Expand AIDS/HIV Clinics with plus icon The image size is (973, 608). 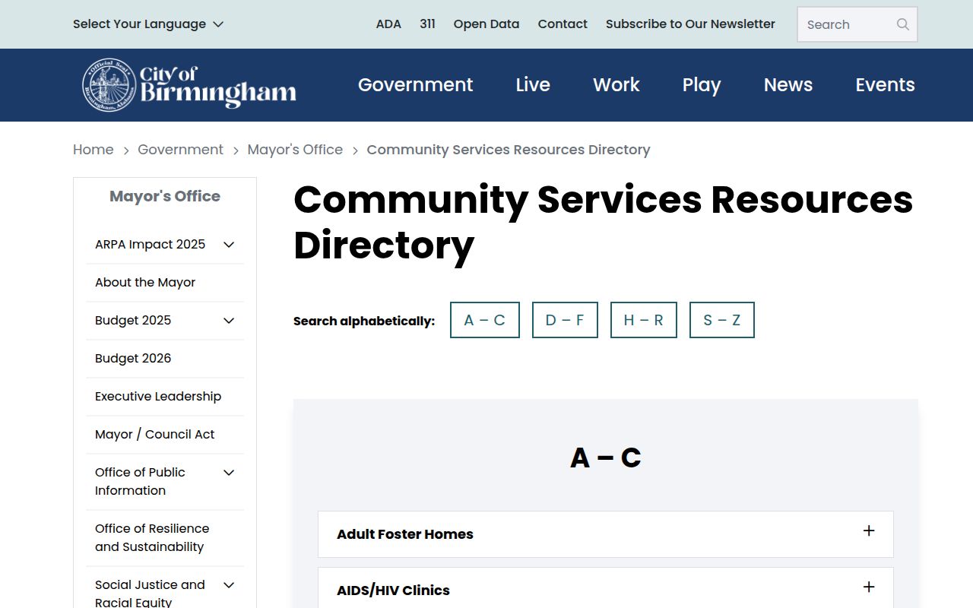coord(869,587)
